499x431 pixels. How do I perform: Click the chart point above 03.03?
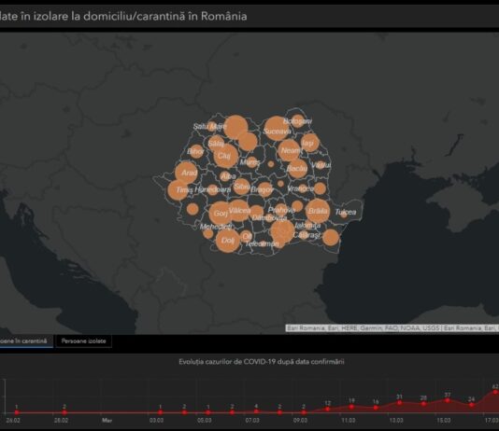pyautogui.click(x=161, y=412)
